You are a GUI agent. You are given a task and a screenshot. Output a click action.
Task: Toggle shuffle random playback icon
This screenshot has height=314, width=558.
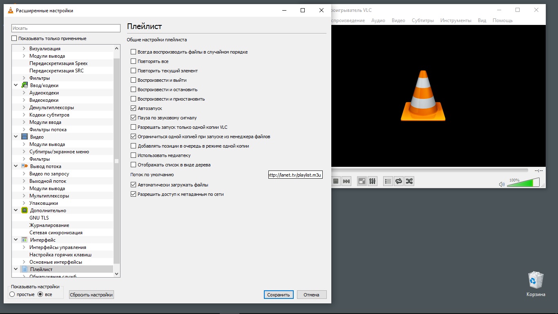point(409,181)
